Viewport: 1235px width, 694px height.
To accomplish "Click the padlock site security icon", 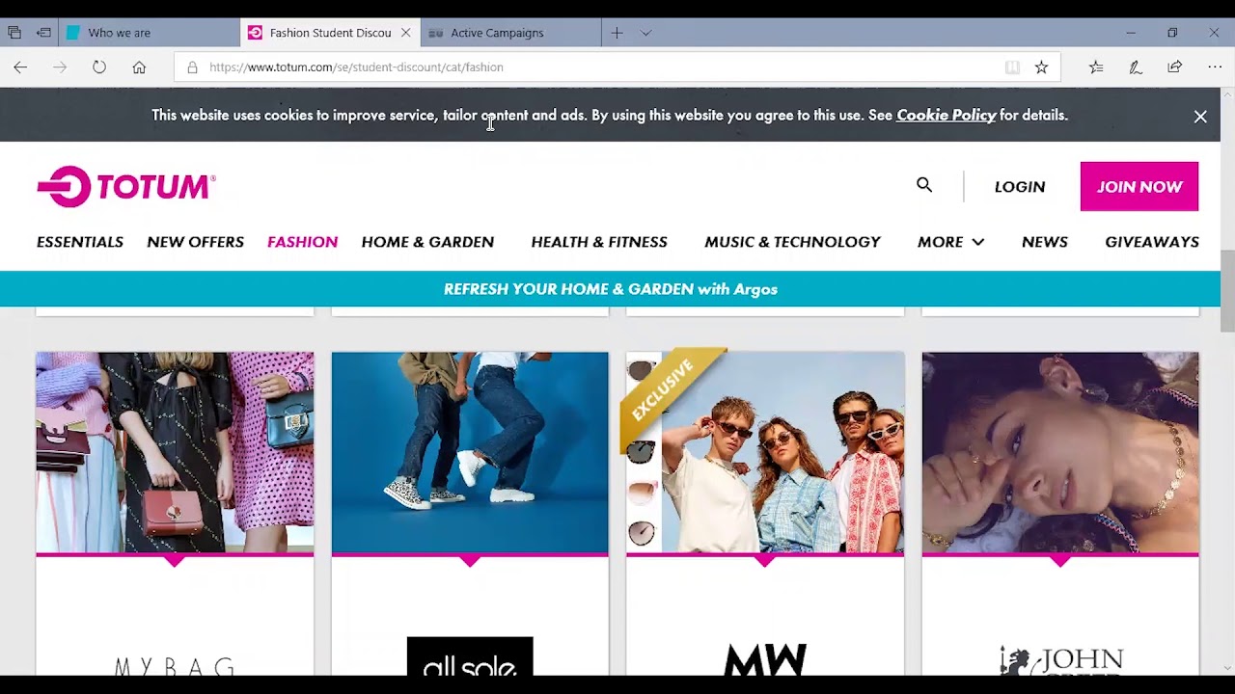I will (192, 67).
